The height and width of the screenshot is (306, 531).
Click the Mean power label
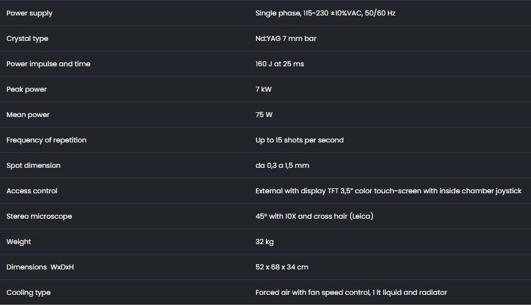pos(28,115)
